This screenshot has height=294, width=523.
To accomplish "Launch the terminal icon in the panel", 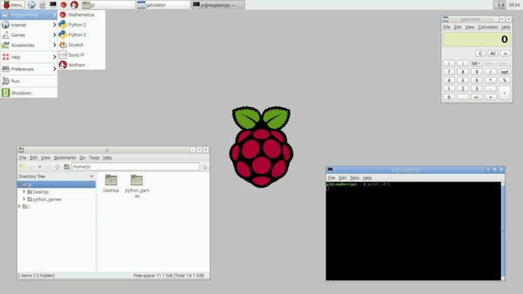I will click(53, 5).
